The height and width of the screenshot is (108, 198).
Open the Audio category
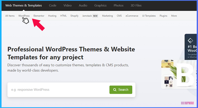[83, 6]
